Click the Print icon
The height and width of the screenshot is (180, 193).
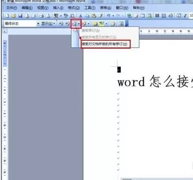41,16
